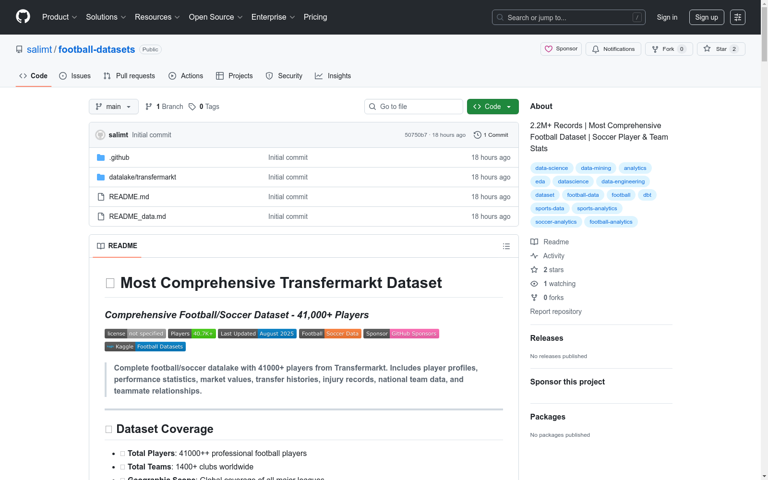Open the Security tab

coord(284,76)
